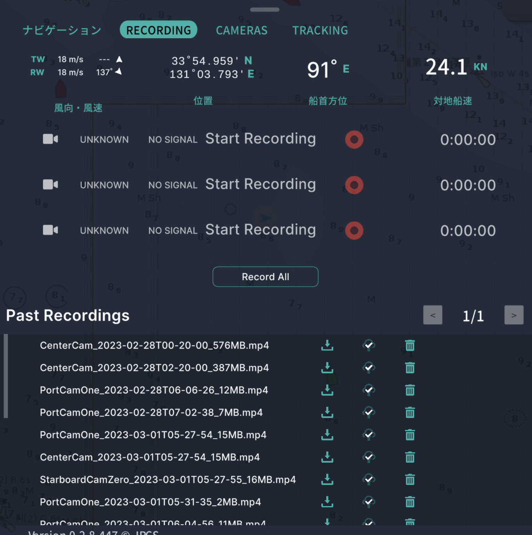Download CenterCam 576MB recording
This screenshot has height=535, width=532.
327,345
